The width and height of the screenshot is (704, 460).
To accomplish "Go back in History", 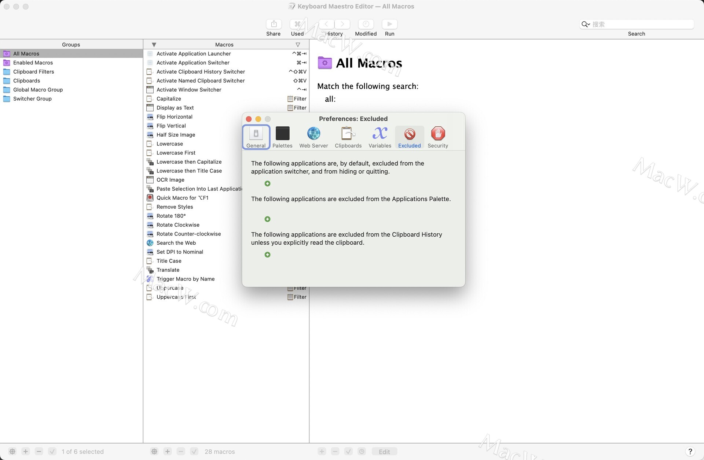I will [x=326, y=24].
